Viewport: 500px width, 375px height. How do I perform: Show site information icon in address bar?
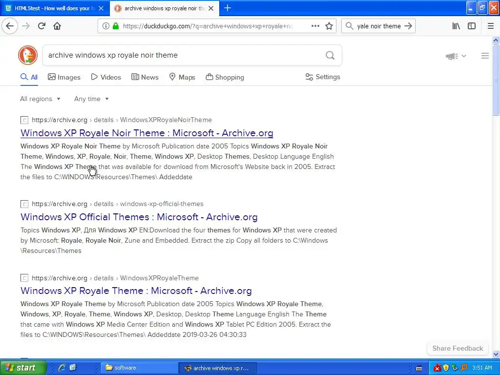(105, 26)
